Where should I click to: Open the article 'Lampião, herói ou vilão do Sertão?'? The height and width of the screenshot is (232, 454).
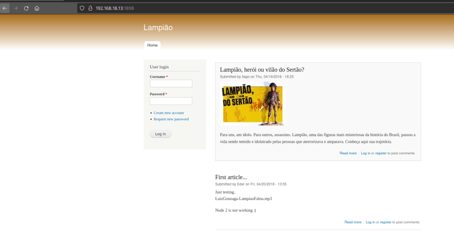262,70
